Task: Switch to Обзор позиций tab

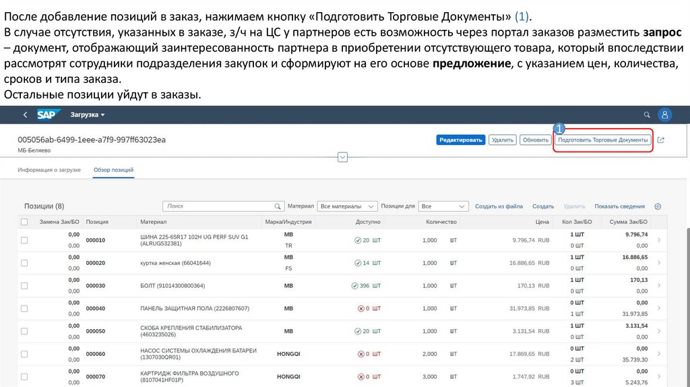Action: (x=113, y=169)
